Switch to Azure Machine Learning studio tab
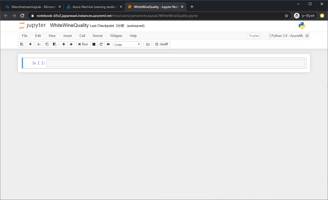This screenshot has width=328, height=200. pos(93,7)
